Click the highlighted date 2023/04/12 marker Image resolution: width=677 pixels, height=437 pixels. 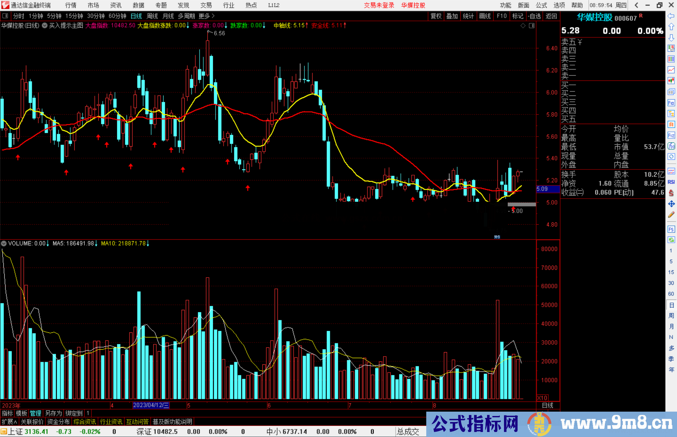tap(151, 405)
